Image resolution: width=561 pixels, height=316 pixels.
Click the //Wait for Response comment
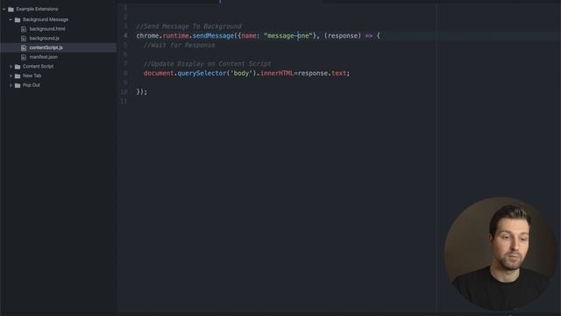179,45
